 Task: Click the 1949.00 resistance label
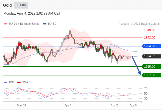tap(150, 30)
